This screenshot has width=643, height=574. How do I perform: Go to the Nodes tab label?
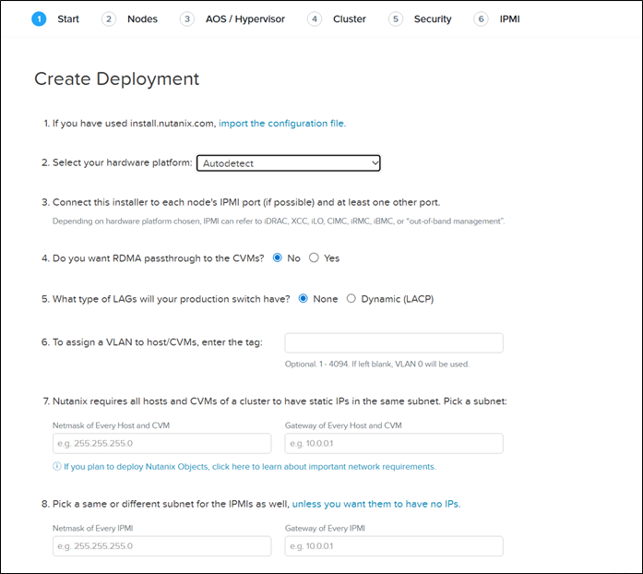[x=142, y=18]
